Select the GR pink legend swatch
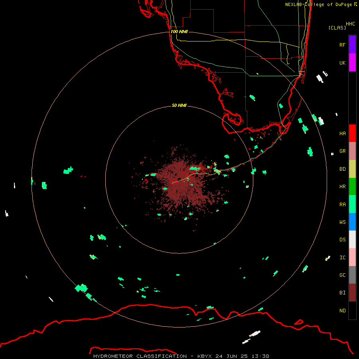The height and width of the screenshot is (359, 359). (352, 151)
